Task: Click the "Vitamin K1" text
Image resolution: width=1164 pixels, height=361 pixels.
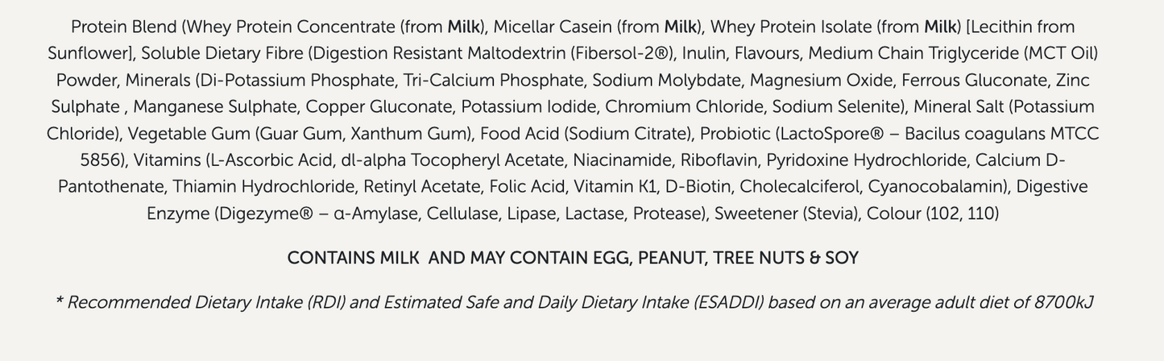Action: click(615, 187)
